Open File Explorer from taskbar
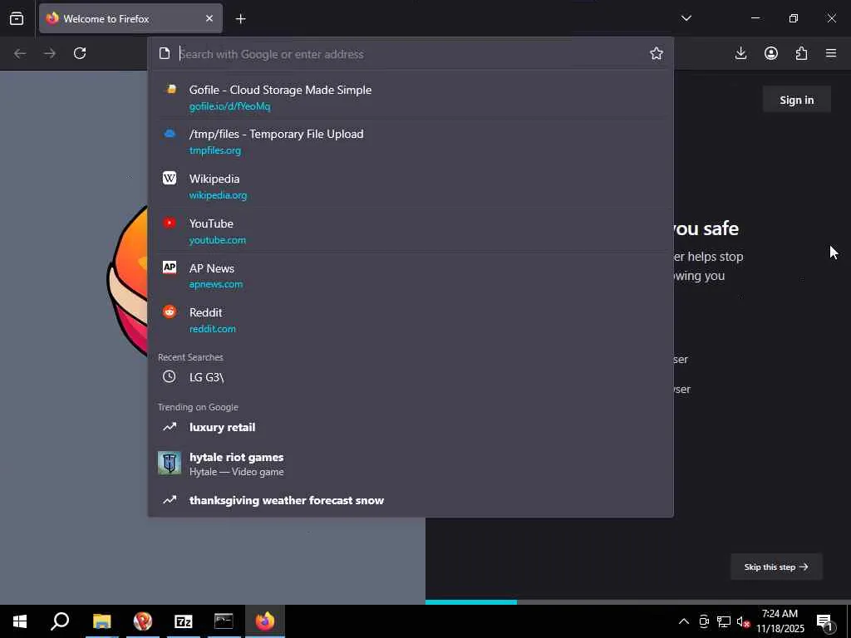The width and height of the screenshot is (851, 638). coord(101,621)
